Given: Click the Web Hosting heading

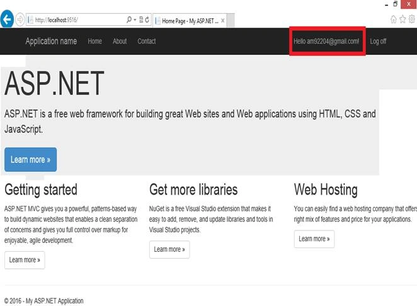Looking at the screenshot, I should coord(326,190).
